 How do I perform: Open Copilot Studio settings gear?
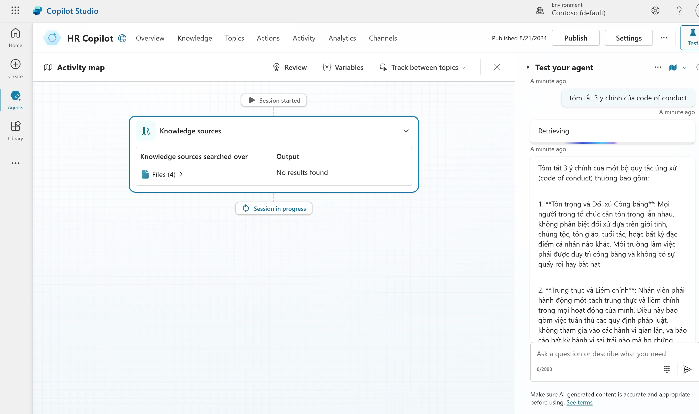click(x=655, y=10)
